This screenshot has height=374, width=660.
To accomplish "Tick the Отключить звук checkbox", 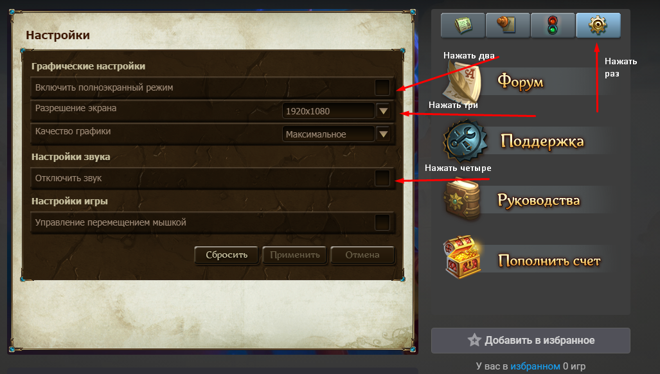I will [382, 178].
